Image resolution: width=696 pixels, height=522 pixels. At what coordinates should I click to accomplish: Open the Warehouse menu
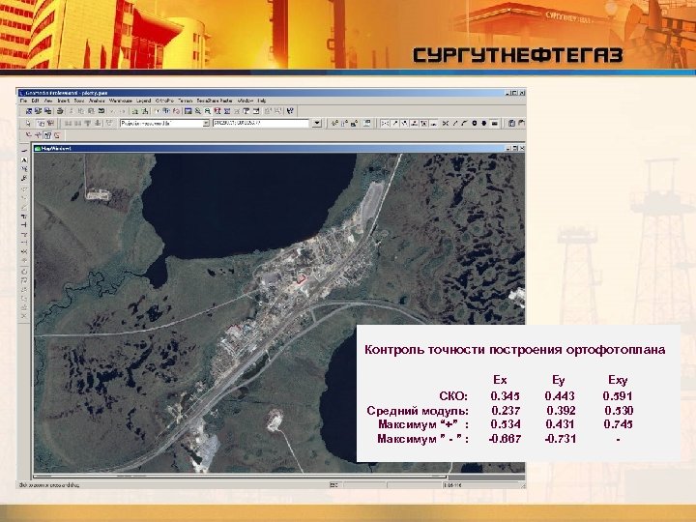tap(120, 101)
